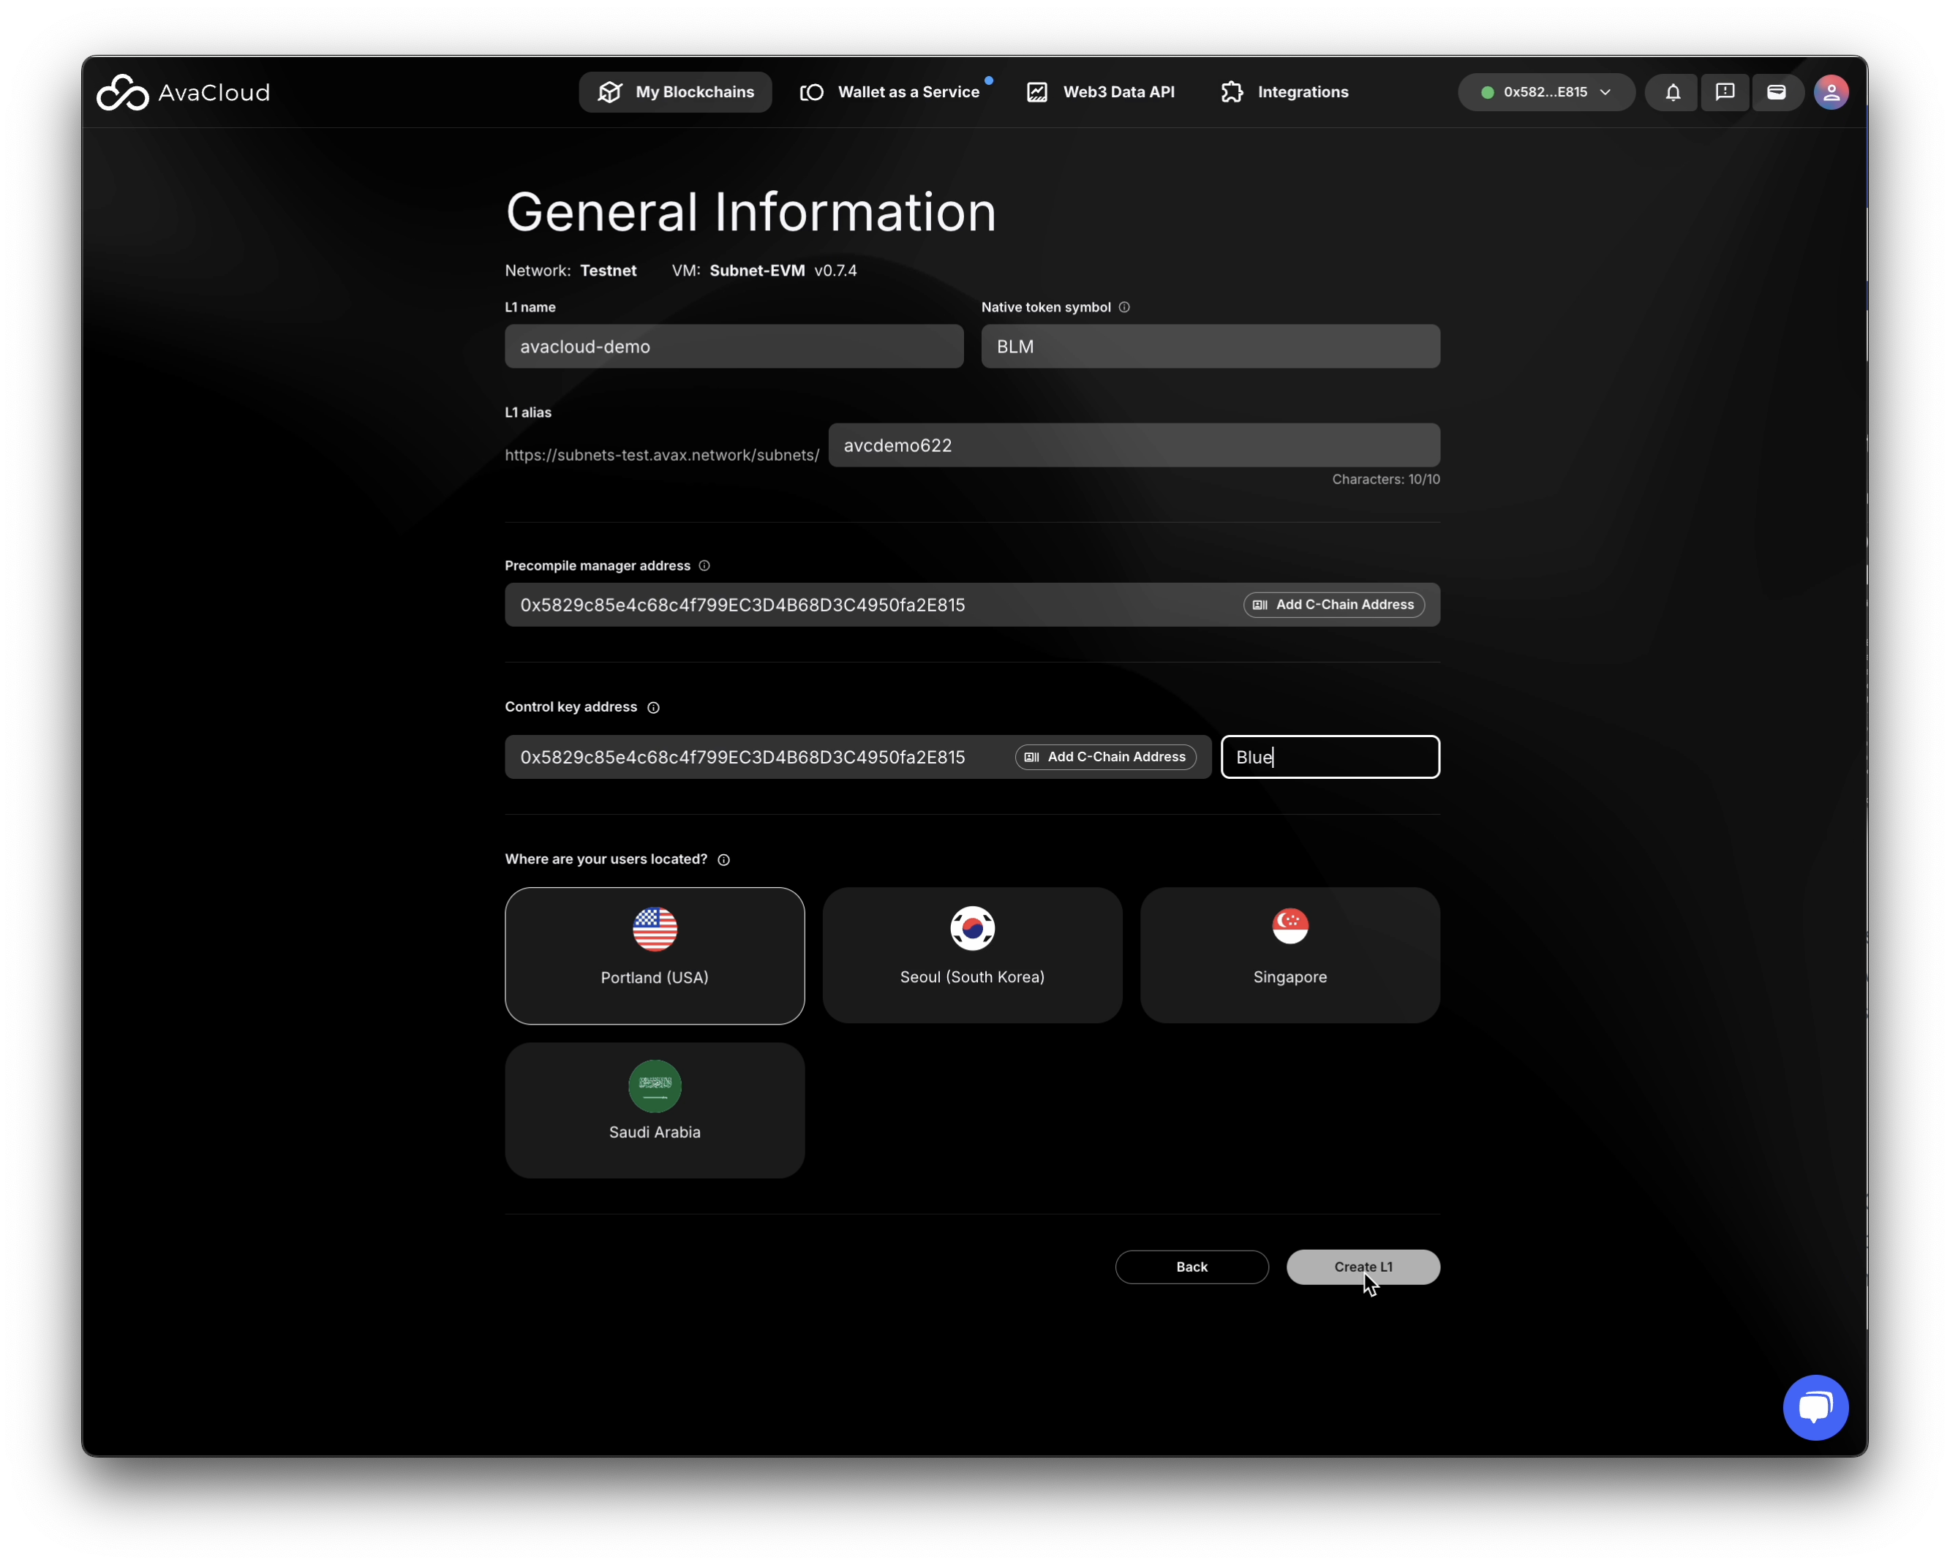Viewport: 1950px width, 1565px height.
Task: Open the blue chat support bubble
Action: pos(1815,1407)
